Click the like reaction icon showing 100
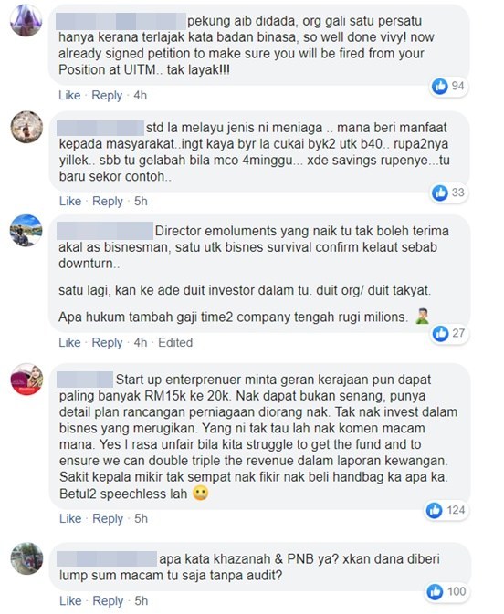The width and height of the screenshot is (504, 614). coord(435,591)
